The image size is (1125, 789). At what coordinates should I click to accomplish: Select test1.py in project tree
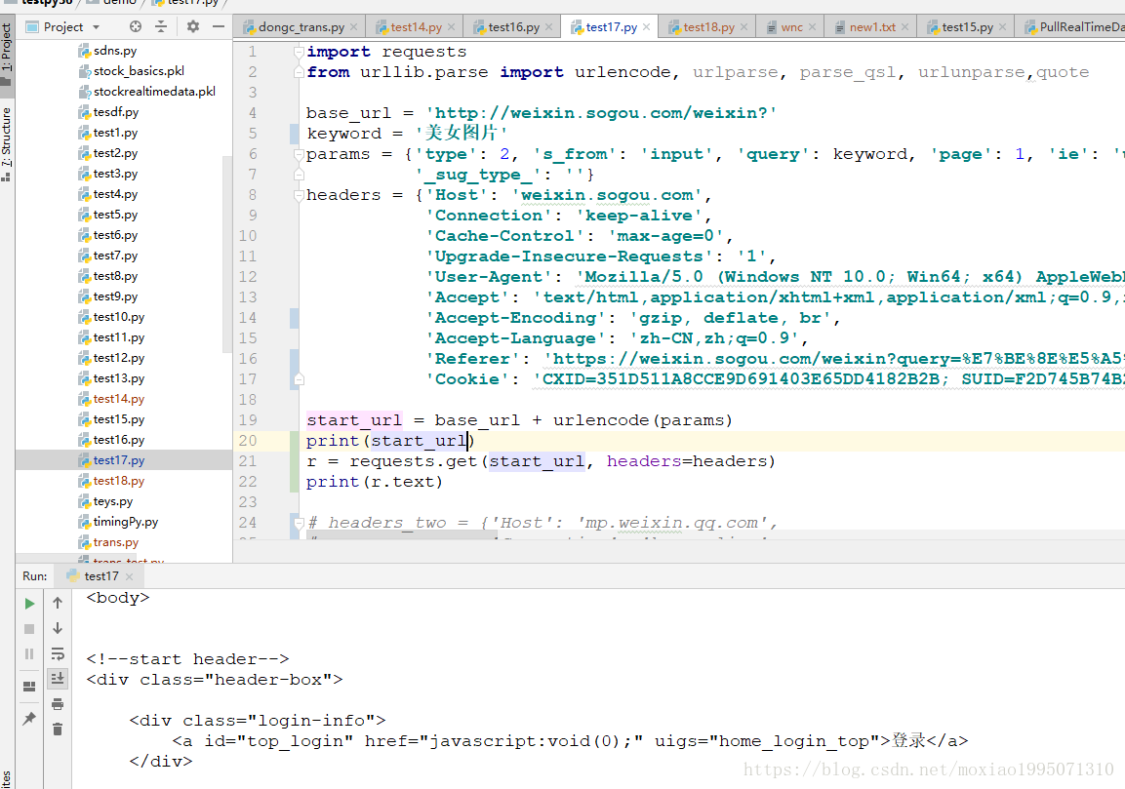click(x=115, y=133)
